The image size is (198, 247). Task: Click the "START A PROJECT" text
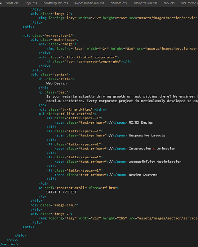(61, 192)
